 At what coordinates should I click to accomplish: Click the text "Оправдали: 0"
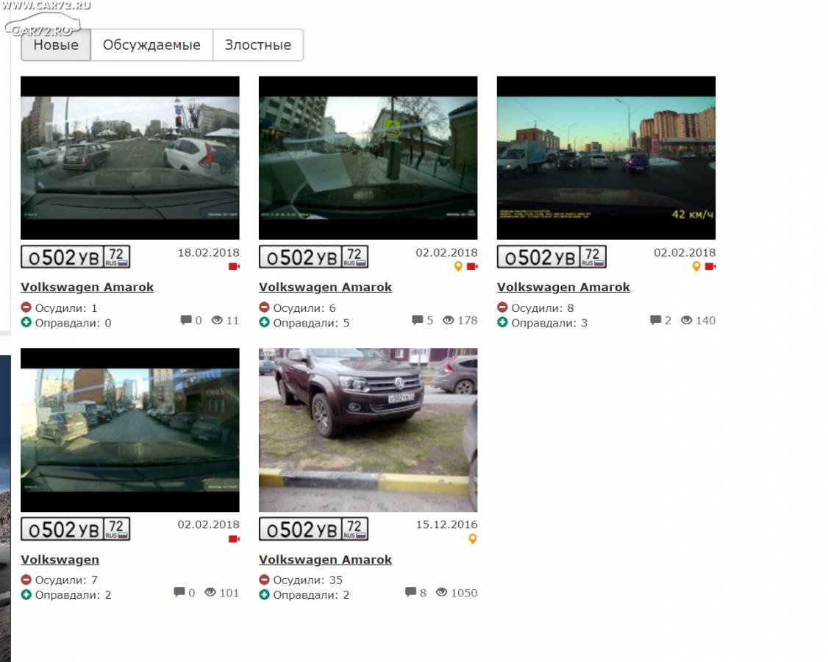click(73, 323)
